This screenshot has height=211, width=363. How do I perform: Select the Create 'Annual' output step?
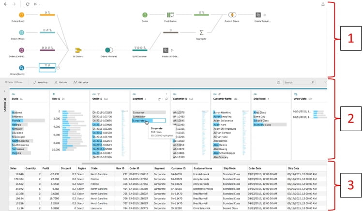(x=258, y=15)
